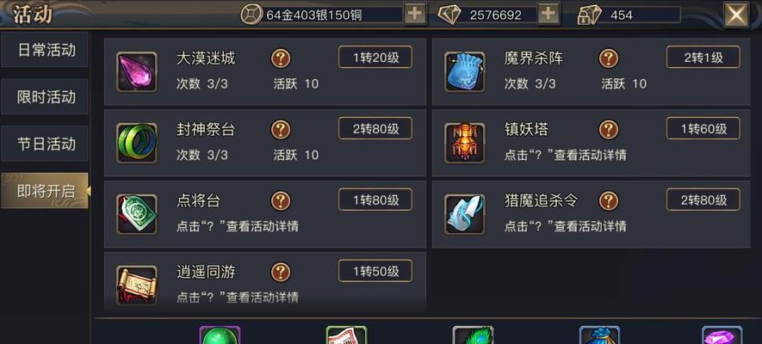This screenshot has width=762, height=344.
Task: Select the 即将开启 tab
Action: tap(45, 191)
